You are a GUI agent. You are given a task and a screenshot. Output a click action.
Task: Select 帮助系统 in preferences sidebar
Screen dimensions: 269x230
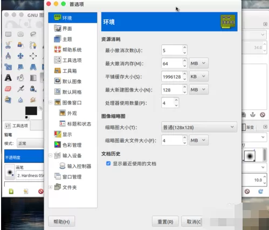73,50
